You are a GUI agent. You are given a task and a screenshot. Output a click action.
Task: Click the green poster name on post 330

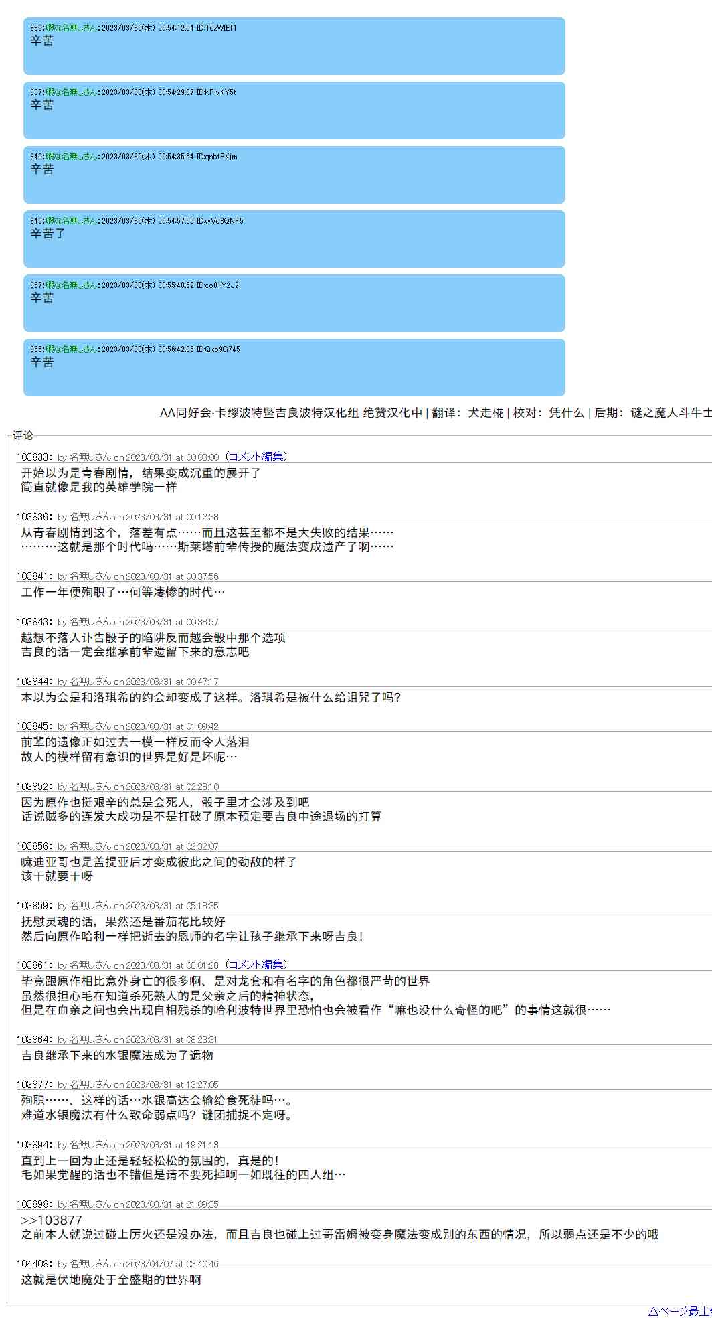point(71,28)
